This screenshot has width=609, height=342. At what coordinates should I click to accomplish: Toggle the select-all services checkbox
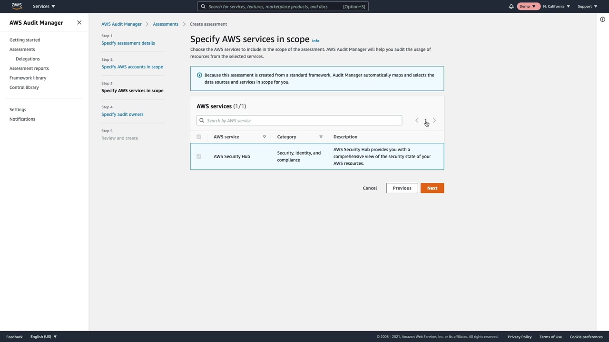[x=199, y=137]
